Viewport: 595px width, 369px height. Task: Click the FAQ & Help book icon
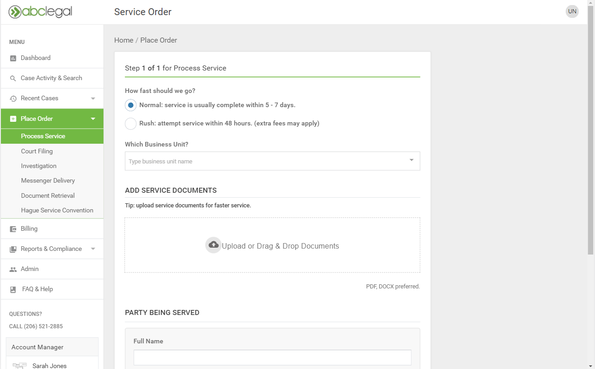[x=13, y=289]
